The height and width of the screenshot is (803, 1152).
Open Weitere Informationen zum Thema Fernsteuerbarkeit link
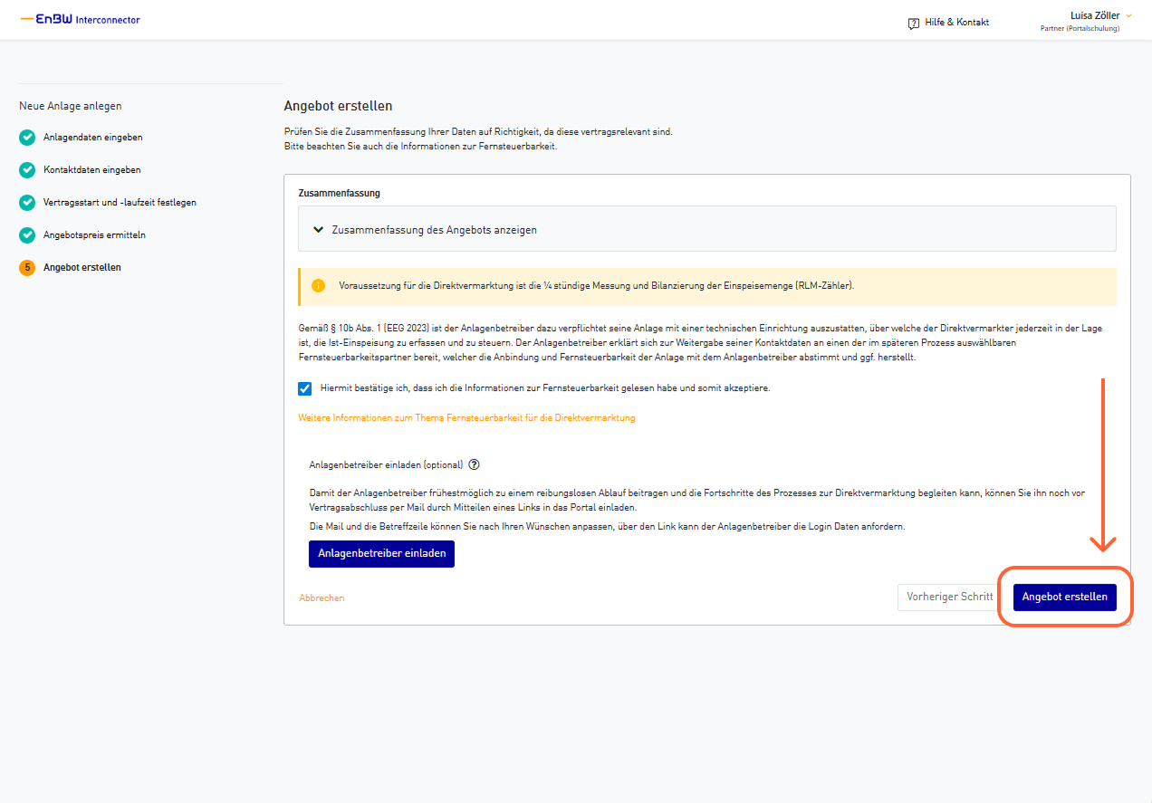pos(466,418)
